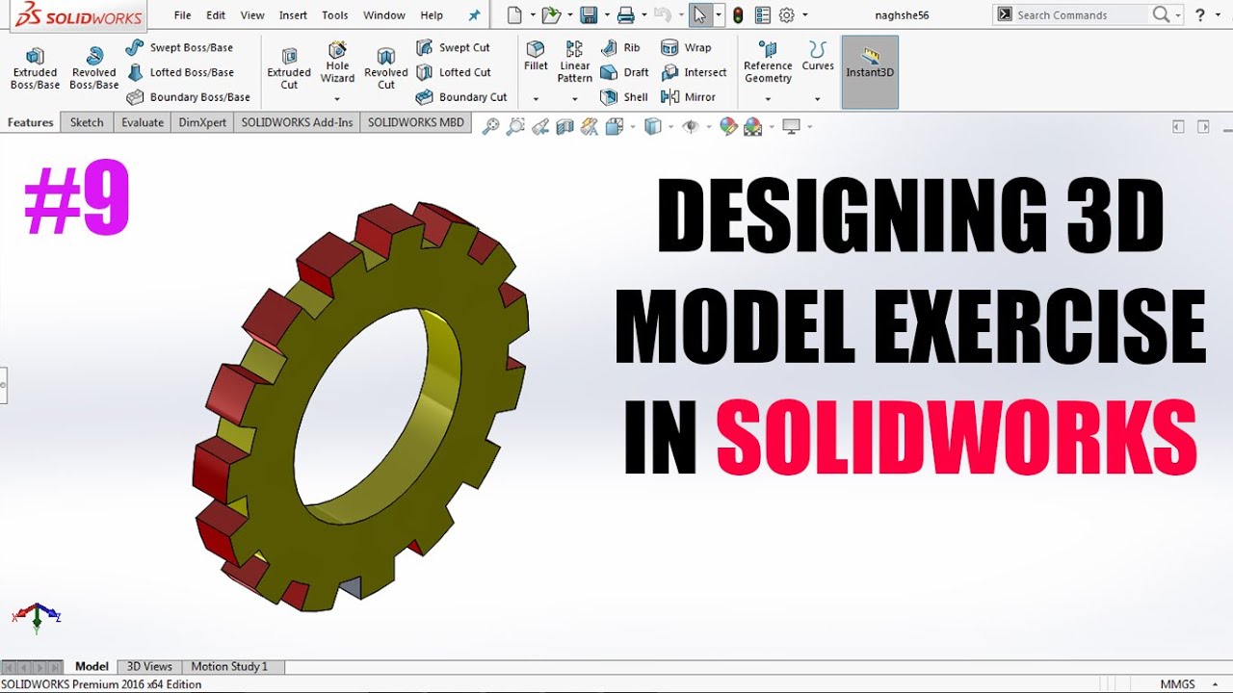Viewport: 1233px width, 693px height.
Task: Switch to the 3D Views tab
Action: 149,666
